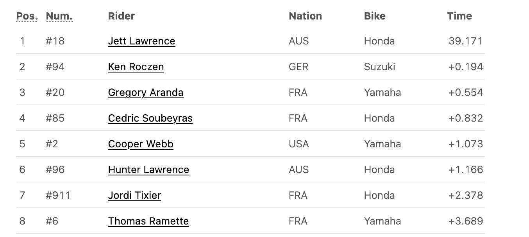Click the Rider column header
529x237 pixels.
coord(122,16)
